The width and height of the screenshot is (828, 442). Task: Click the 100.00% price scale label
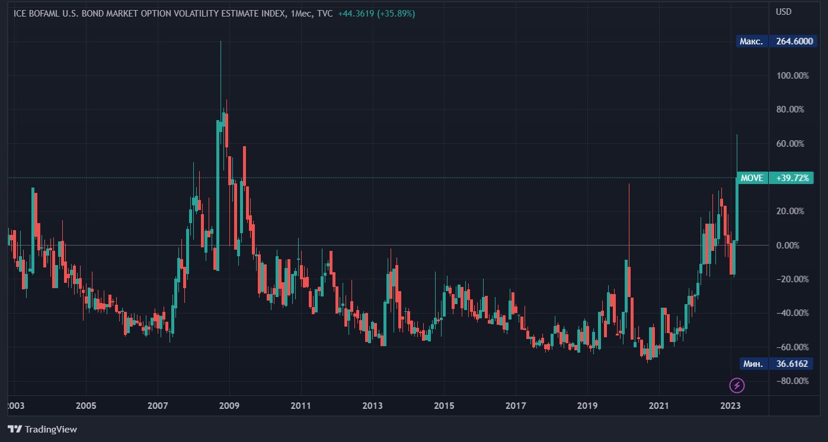point(792,76)
